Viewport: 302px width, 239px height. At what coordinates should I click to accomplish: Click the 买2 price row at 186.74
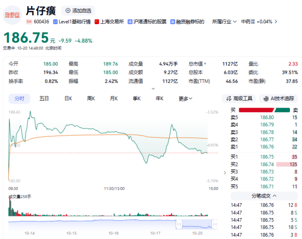(263, 164)
